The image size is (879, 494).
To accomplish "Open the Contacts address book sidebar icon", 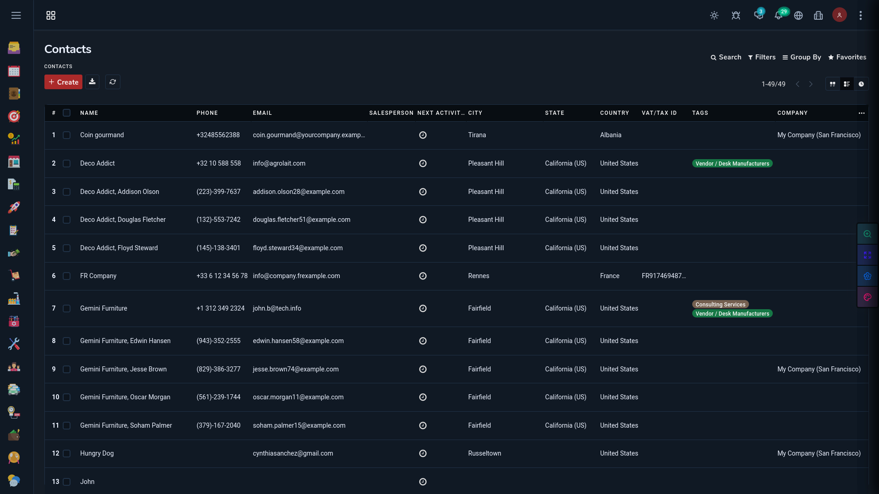I will [14, 94].
